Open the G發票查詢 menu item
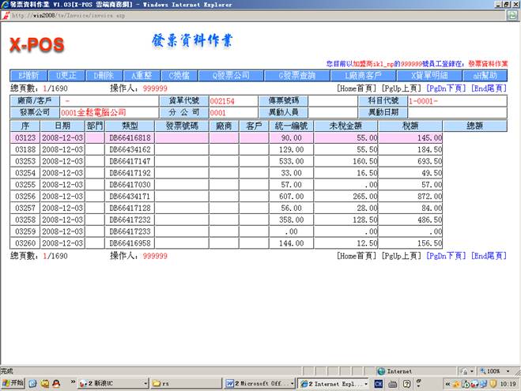Image resolution: width=521 pixels, height=391 pixels. (292, 76)
